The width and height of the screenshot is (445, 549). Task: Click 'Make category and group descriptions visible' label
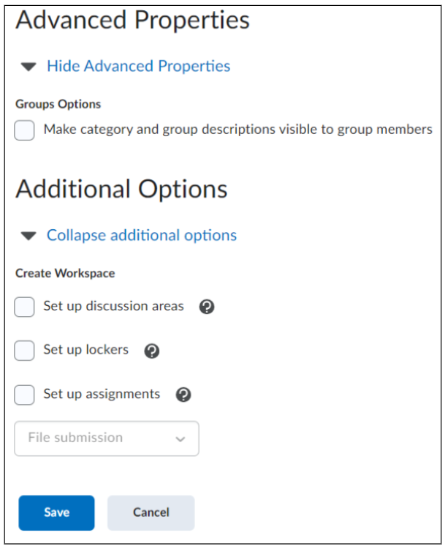pos(238,130)
